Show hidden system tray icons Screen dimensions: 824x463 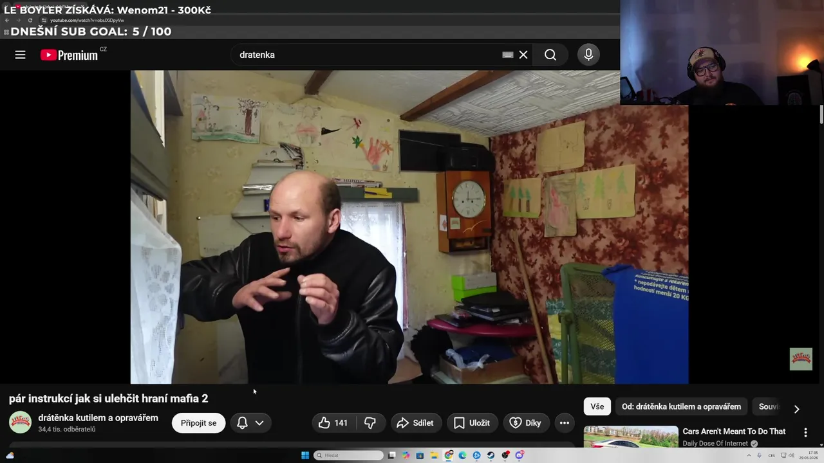pyautogui.click(x=749, y=455)
